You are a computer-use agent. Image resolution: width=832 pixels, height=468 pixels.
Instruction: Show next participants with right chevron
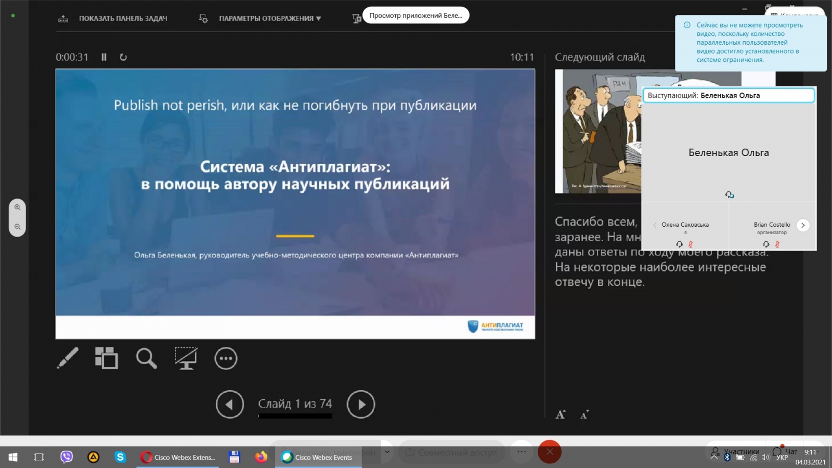[803, 225]
